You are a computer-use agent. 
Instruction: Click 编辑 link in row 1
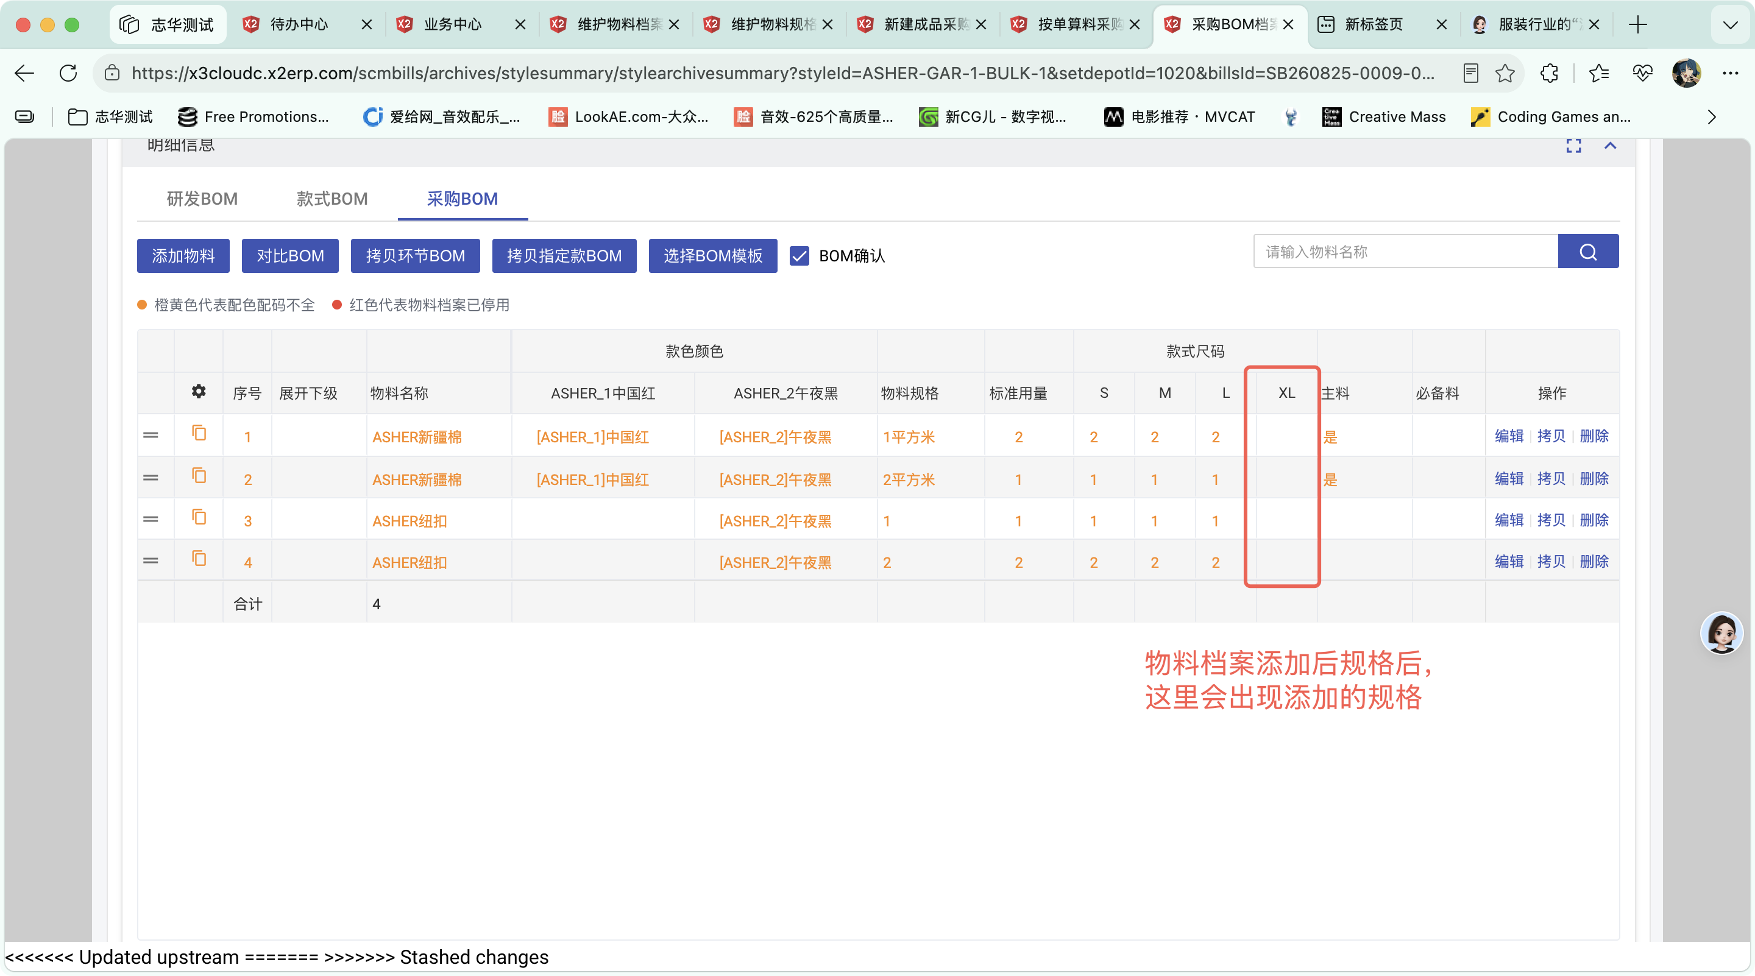[x=1508, y=436]
